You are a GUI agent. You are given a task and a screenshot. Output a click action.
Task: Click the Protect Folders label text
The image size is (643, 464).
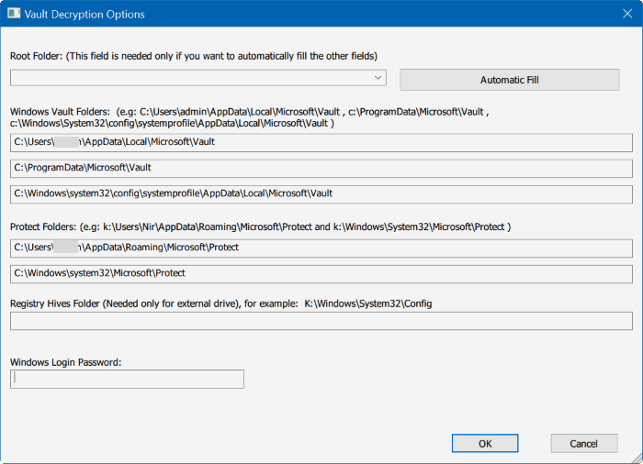click(x=260, y=226)
